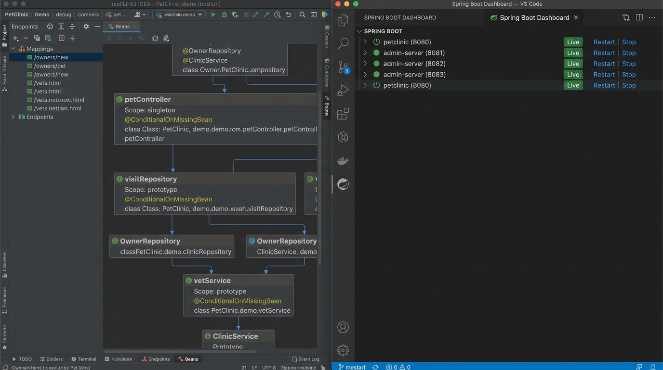Click the search magnifier in IntelliJ toolbar

[302, 15]
